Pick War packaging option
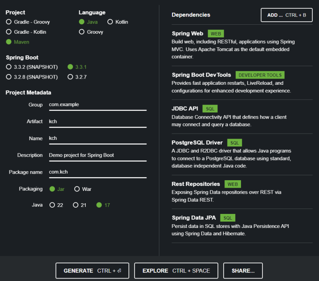Viewport: 319px width, 281px height. pos(83,189)
